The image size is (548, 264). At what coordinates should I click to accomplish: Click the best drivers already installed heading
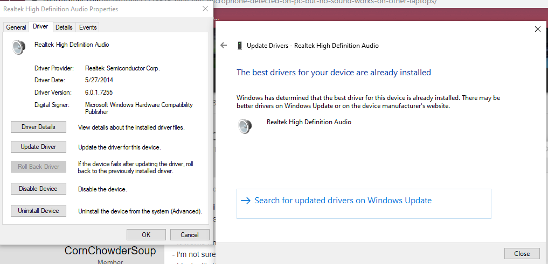[334, 73]
